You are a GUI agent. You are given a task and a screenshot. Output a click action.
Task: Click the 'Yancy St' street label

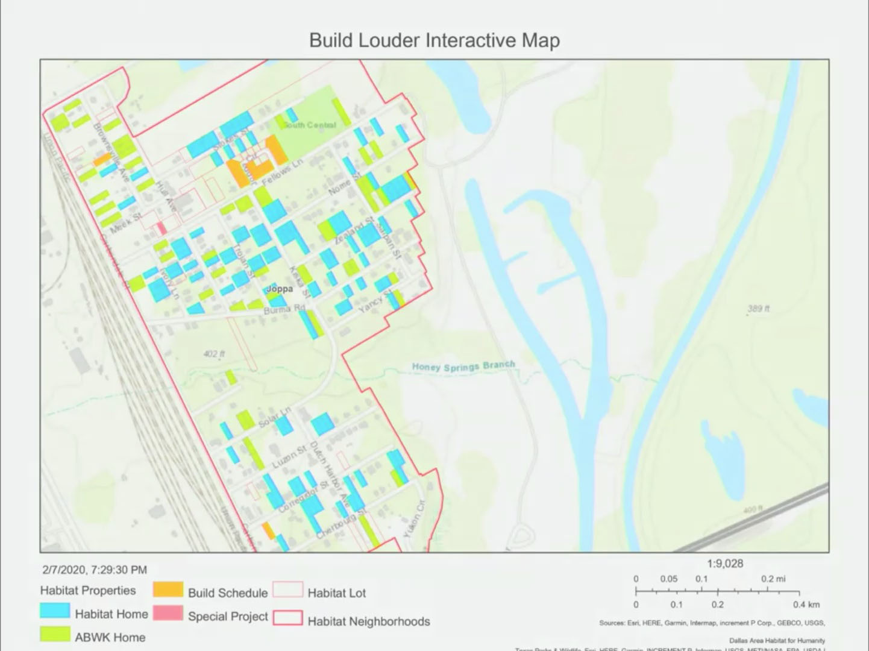375,301
